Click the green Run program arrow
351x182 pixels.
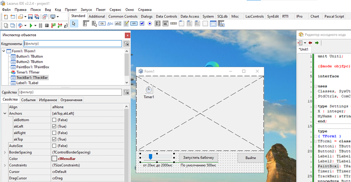pyautogui.click(x=31, y=26)
